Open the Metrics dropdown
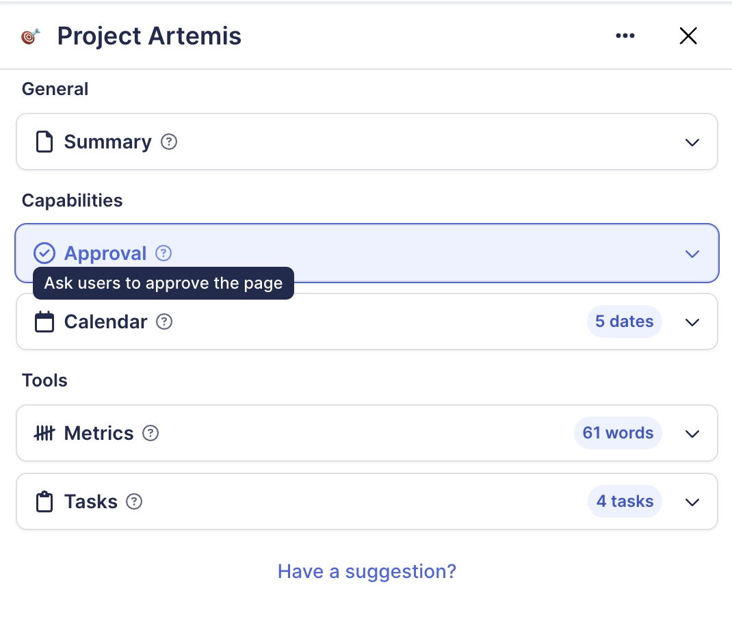Screen dimensions: 732x617 [692, 433]
